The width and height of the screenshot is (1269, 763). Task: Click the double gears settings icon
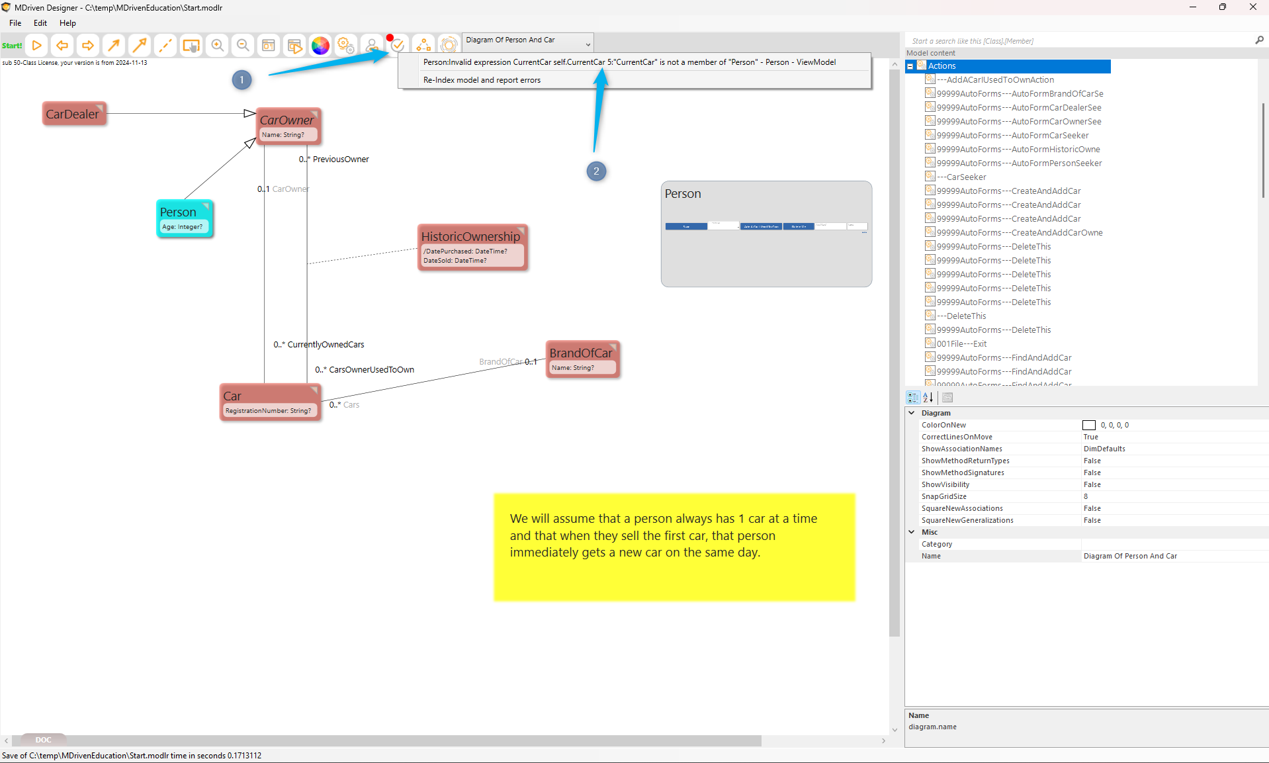pos(345,46)
